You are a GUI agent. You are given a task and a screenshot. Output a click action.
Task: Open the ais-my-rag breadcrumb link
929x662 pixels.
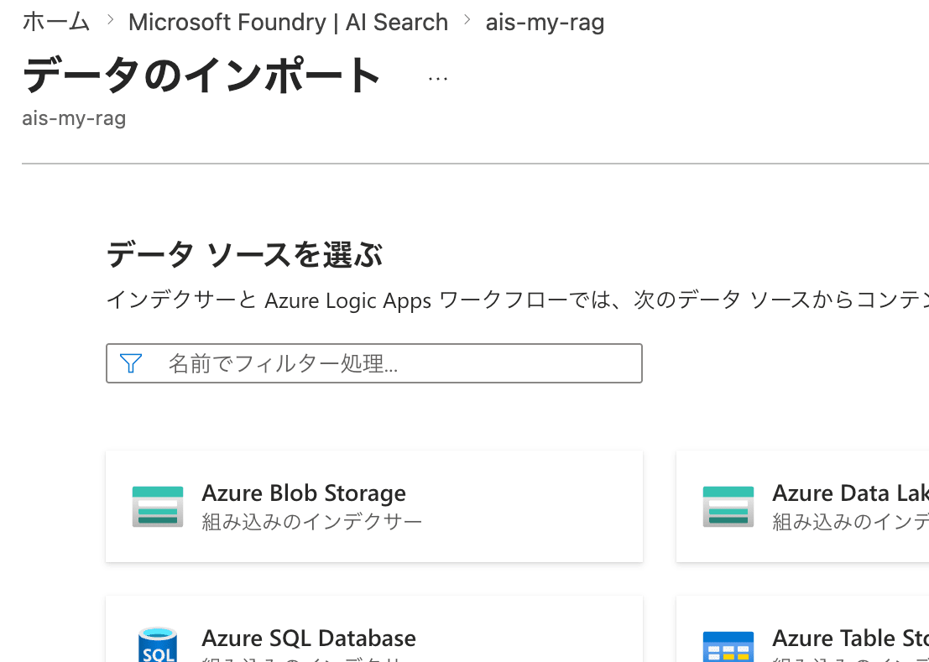coord(545,23)
